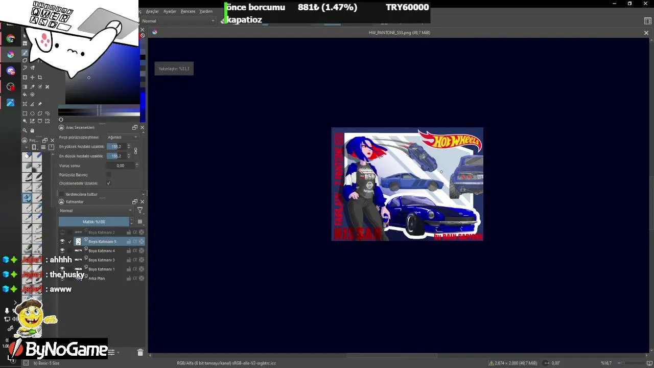Toggle Ölçeklenebilir Uzaklık checkbox
Image resolution: width=654 pixels, height=368 pixels.
(108, 183)
